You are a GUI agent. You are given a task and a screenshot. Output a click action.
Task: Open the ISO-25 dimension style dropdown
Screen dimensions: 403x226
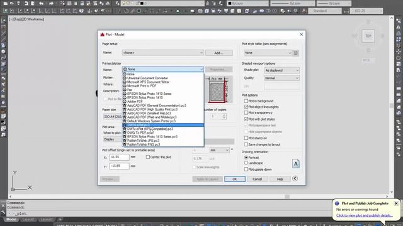click(366, 11)
